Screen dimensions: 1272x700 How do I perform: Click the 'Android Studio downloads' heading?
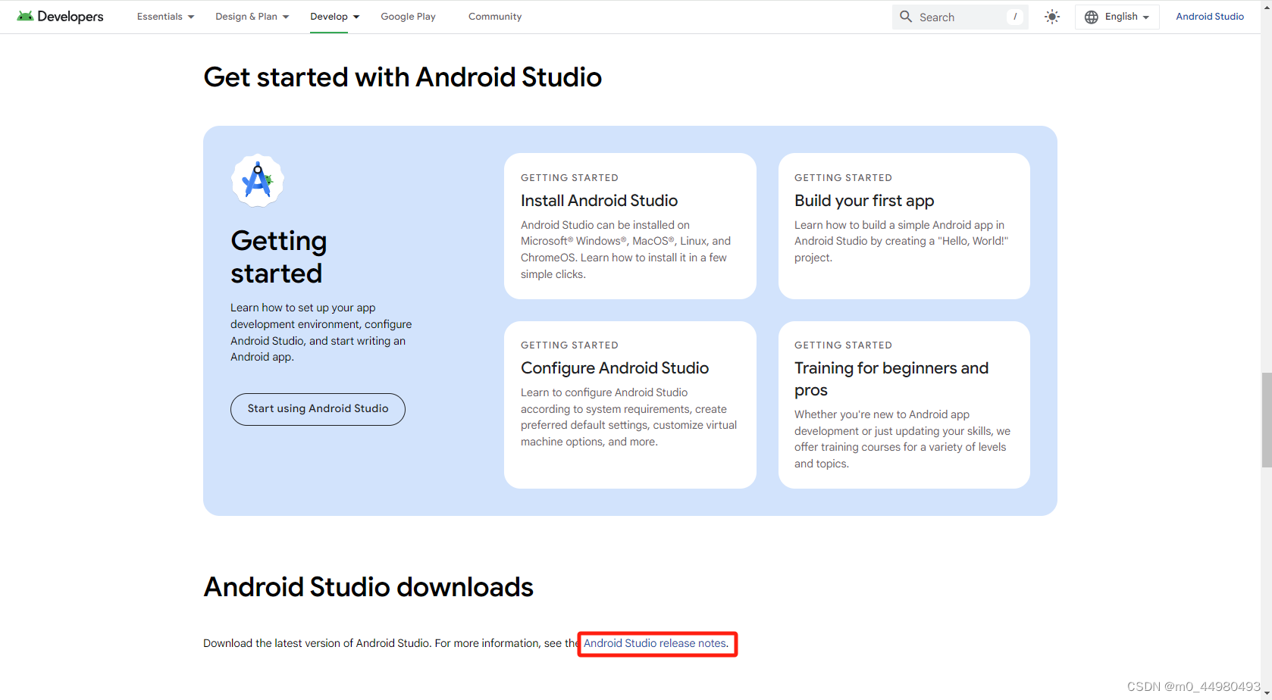point(368,587)
